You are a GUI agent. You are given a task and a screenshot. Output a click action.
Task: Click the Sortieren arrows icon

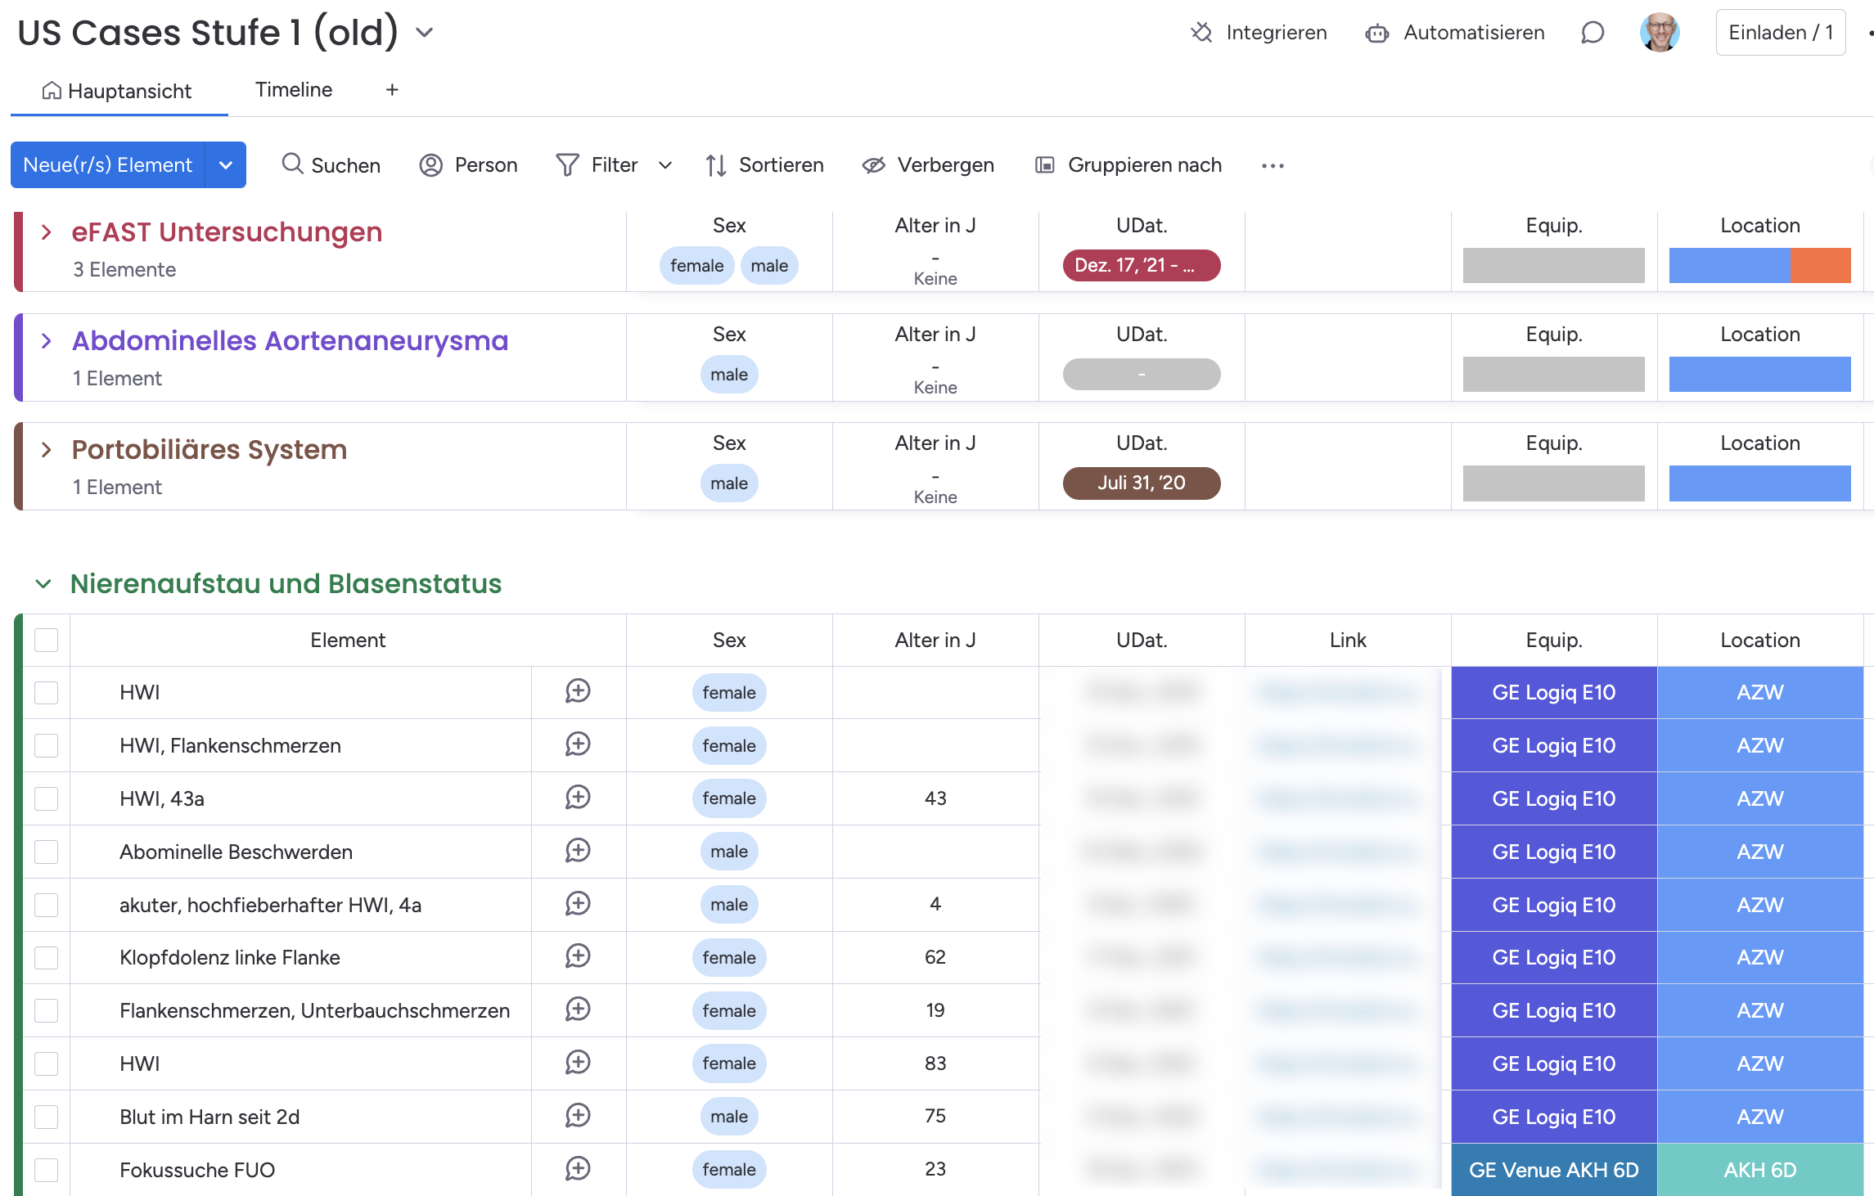coord(715,165)
